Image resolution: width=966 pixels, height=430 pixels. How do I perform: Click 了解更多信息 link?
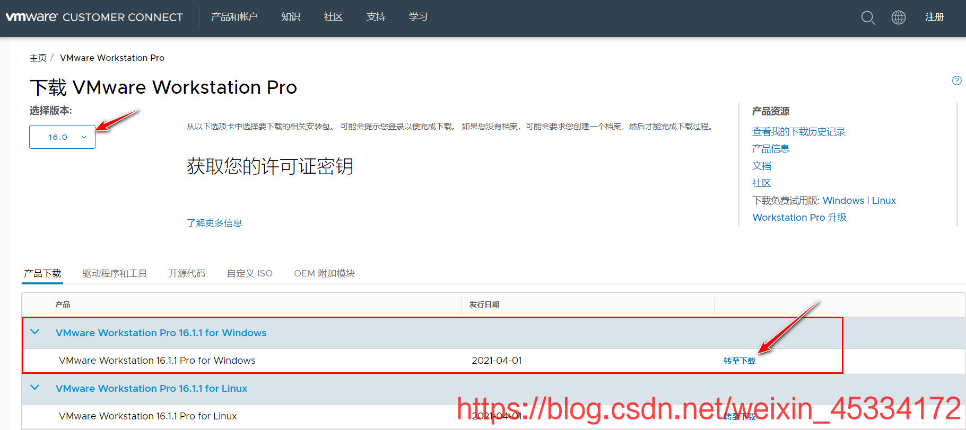214,223
